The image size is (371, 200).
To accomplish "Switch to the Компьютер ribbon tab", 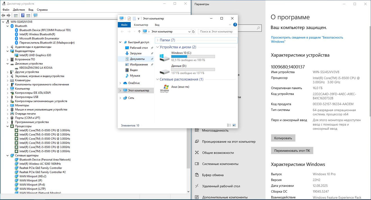I will pyautogui.click(x=141, y=25).
